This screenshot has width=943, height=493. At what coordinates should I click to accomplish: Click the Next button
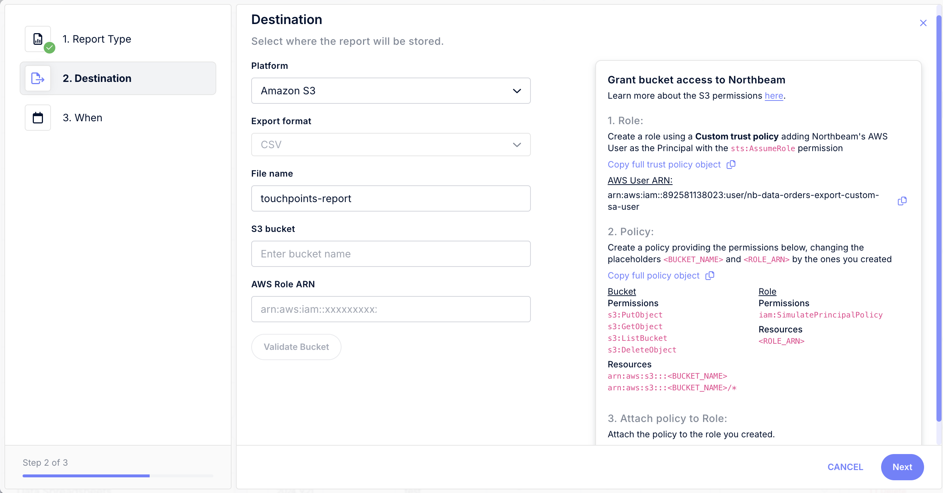point(901,467)
